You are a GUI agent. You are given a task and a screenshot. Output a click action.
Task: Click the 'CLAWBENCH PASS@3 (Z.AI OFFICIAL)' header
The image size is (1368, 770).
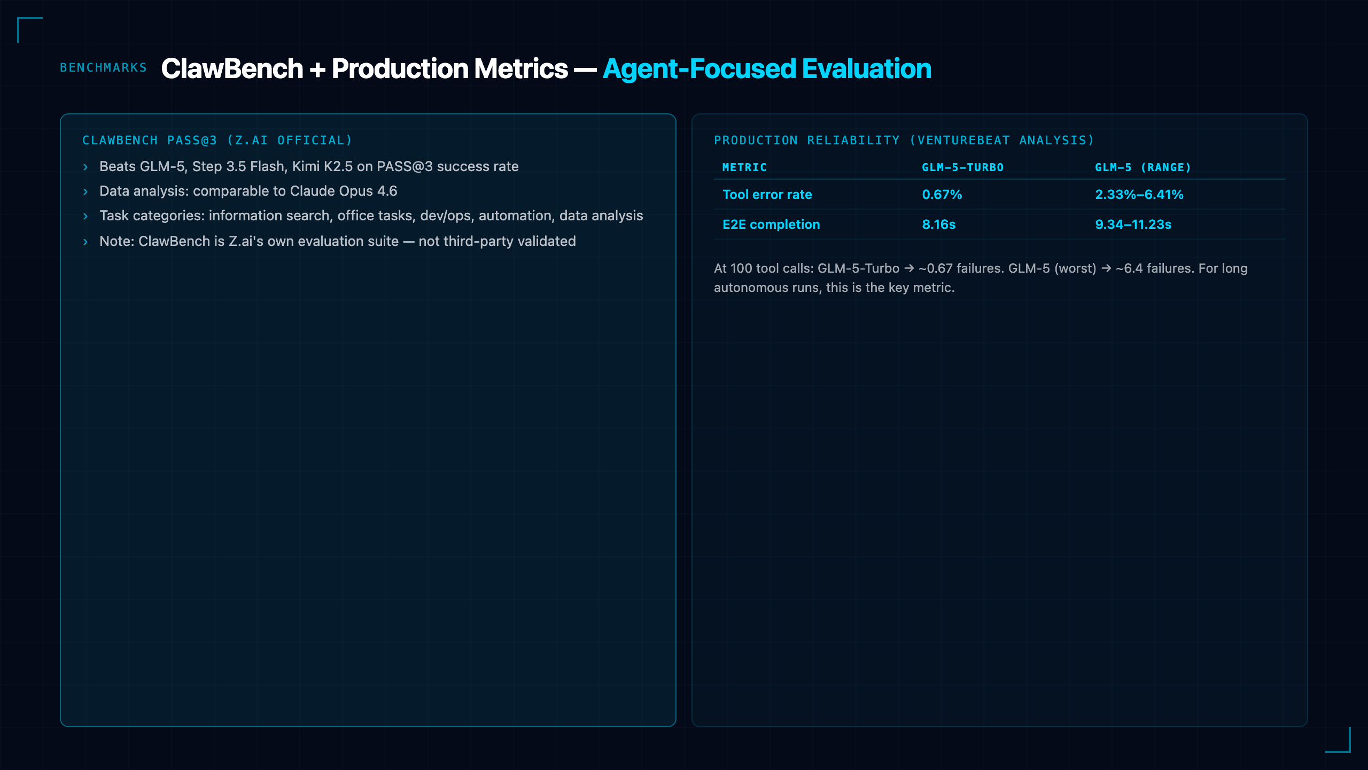[217, 140]
